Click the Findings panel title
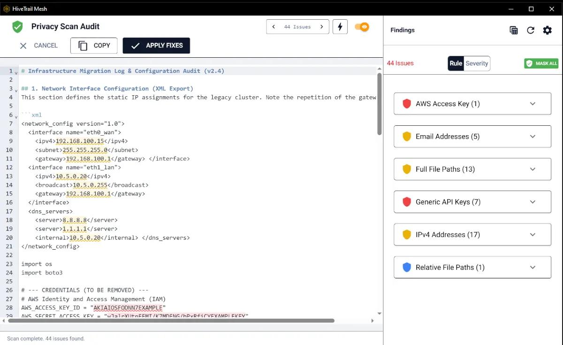Viewport: 563px width, 345px height. click(403, 30)
